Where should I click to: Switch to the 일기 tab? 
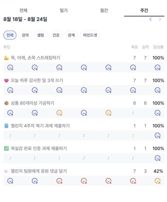click(x=64, y=10)
